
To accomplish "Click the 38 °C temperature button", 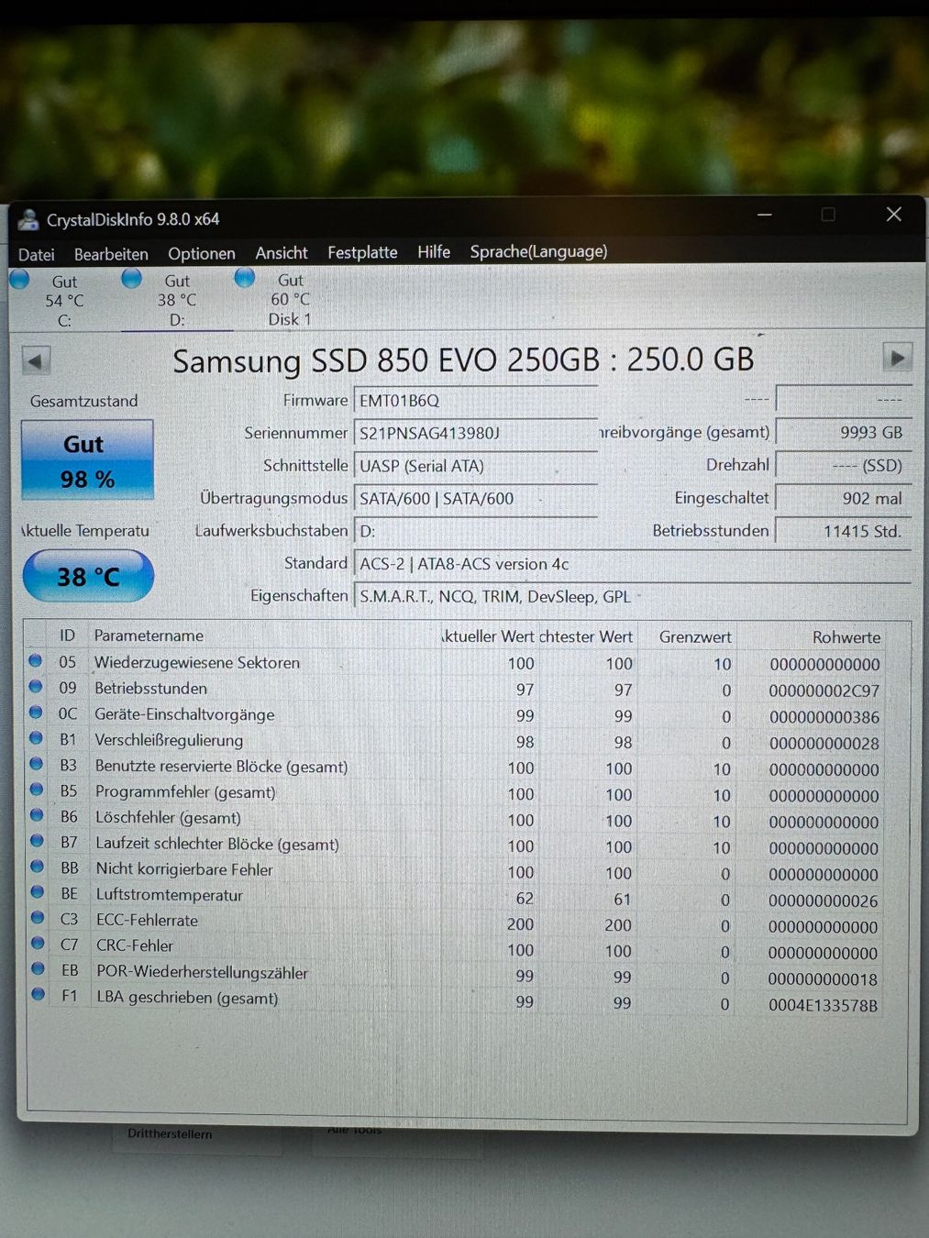I will pyautogui.click(x=88, y=576).
